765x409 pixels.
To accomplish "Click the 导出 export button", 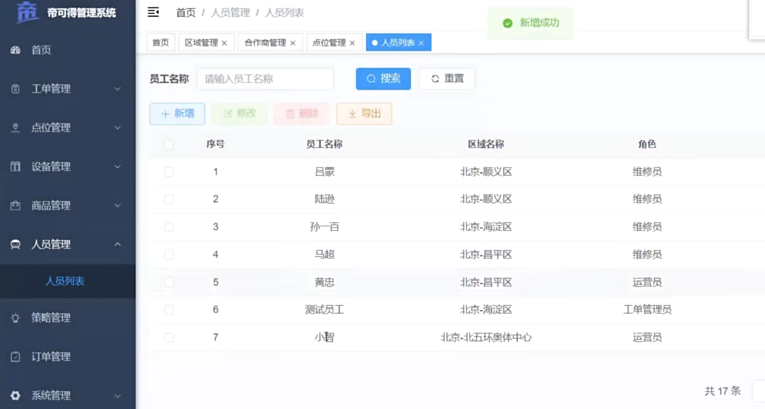I will point(364,114).
